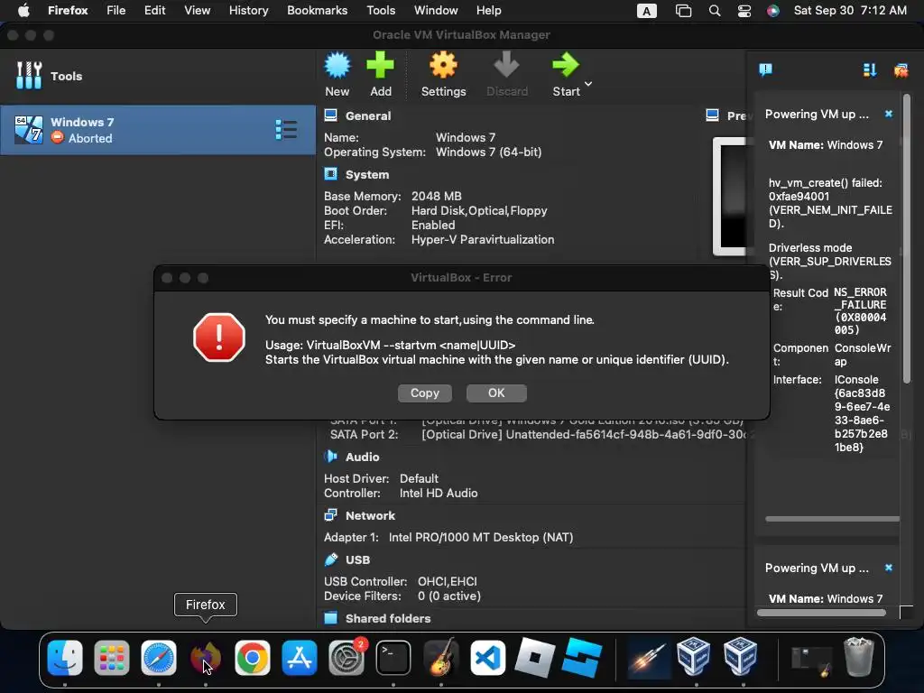Image resolution: width=924 pixels, height=693 pixels.
Task: Click the Audio section speaker icon
Action: click(x=331, y=457)
